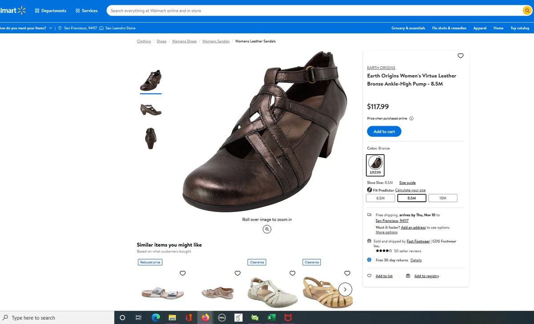Image resolution: width=534 pixels, height=324 pixels.
Task: Click Add to list
Action: 384,276
